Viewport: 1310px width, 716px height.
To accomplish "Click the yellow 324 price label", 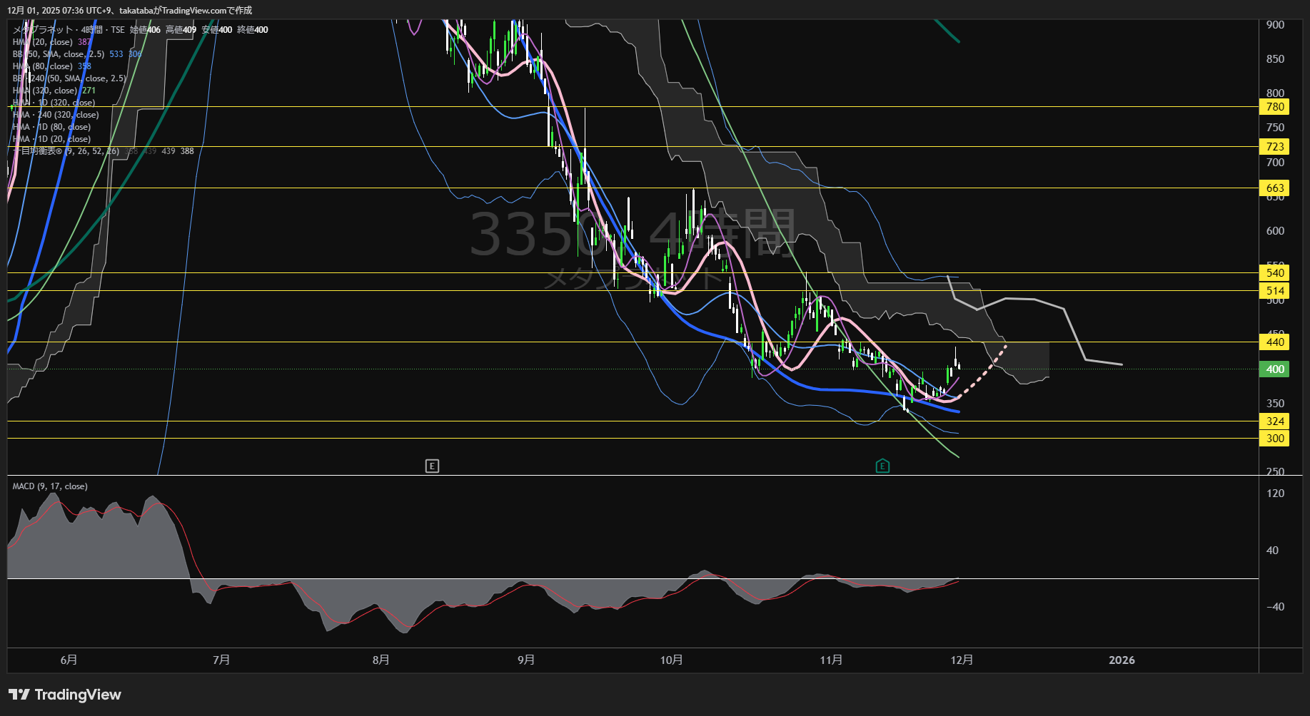I will [1274, 421].
